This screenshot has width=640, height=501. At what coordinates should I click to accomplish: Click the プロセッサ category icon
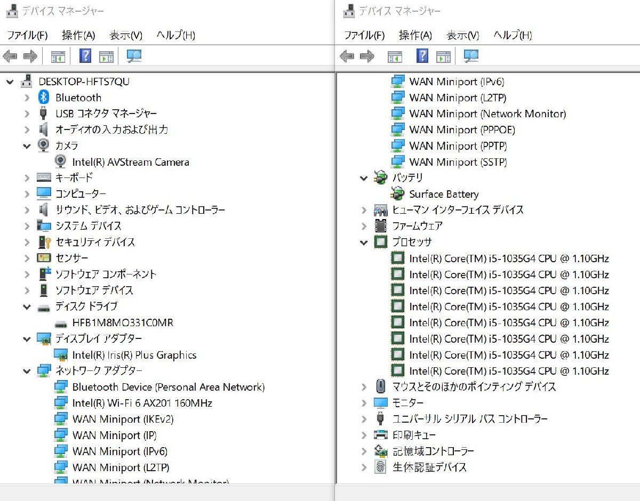point(380,242)
